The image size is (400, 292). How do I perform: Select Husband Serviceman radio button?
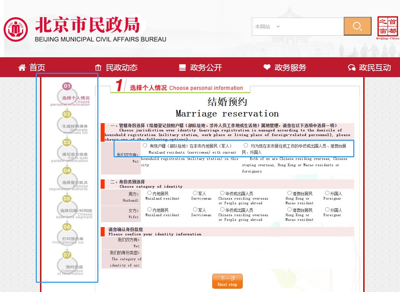[195, 193]
